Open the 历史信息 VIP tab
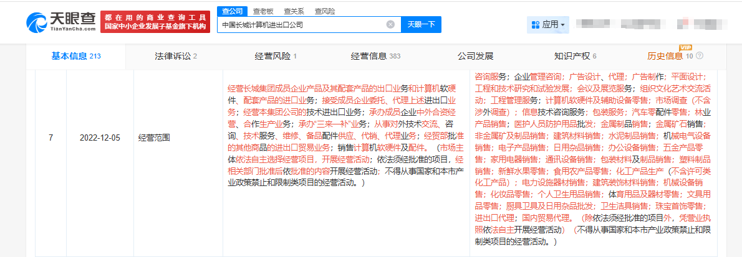This screenshot has width=742, height=257. [x=670, y=56]
